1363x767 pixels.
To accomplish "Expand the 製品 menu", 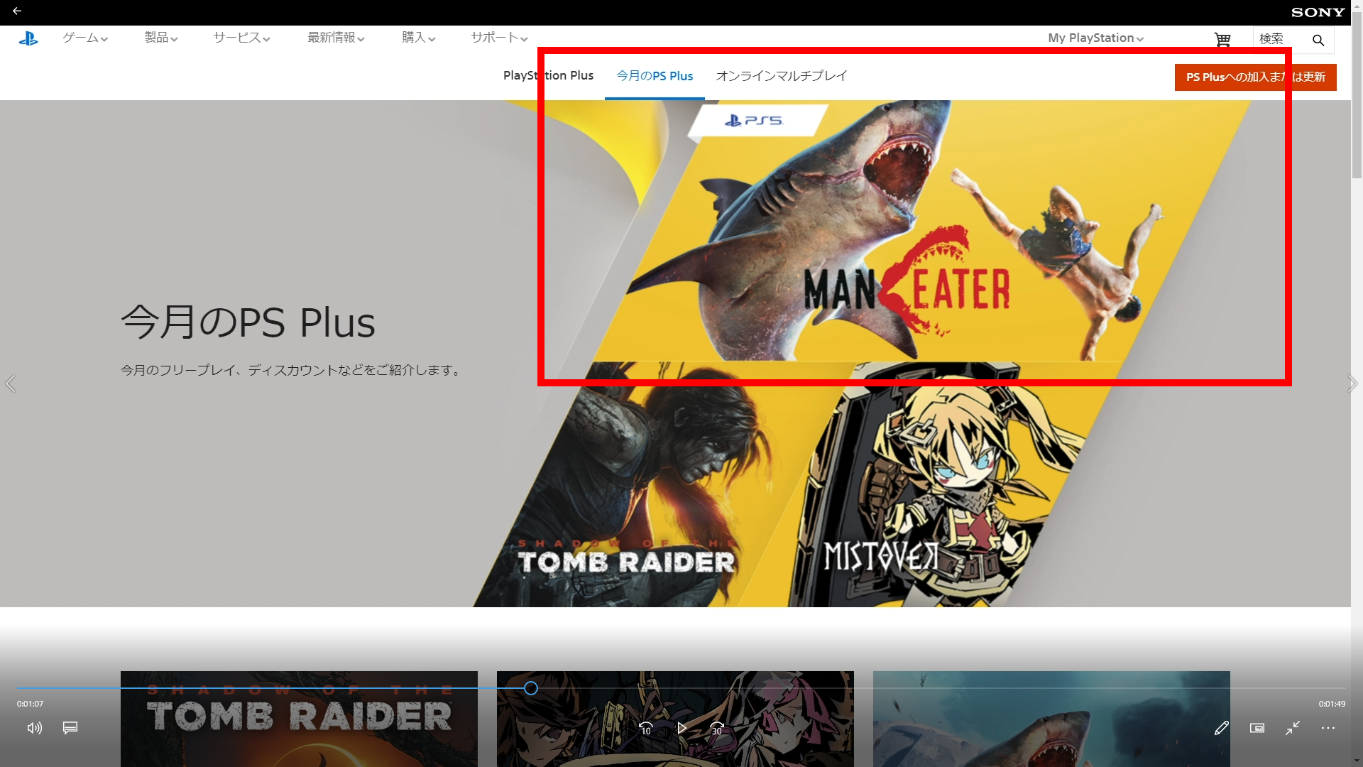I will pyautogui.click(x=161, y=38).
